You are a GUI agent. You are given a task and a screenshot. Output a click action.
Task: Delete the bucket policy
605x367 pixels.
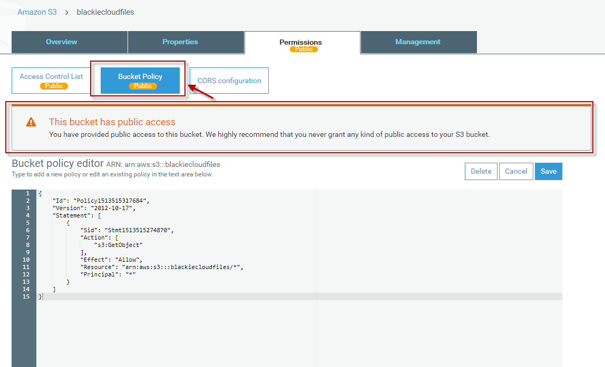pos(481,171)
